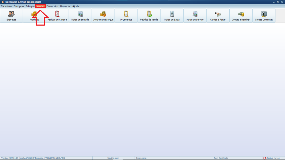Open the Cadastros menu

[6, 6]
